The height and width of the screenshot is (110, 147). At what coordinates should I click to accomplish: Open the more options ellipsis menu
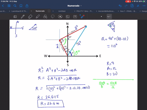coord(144,6)
